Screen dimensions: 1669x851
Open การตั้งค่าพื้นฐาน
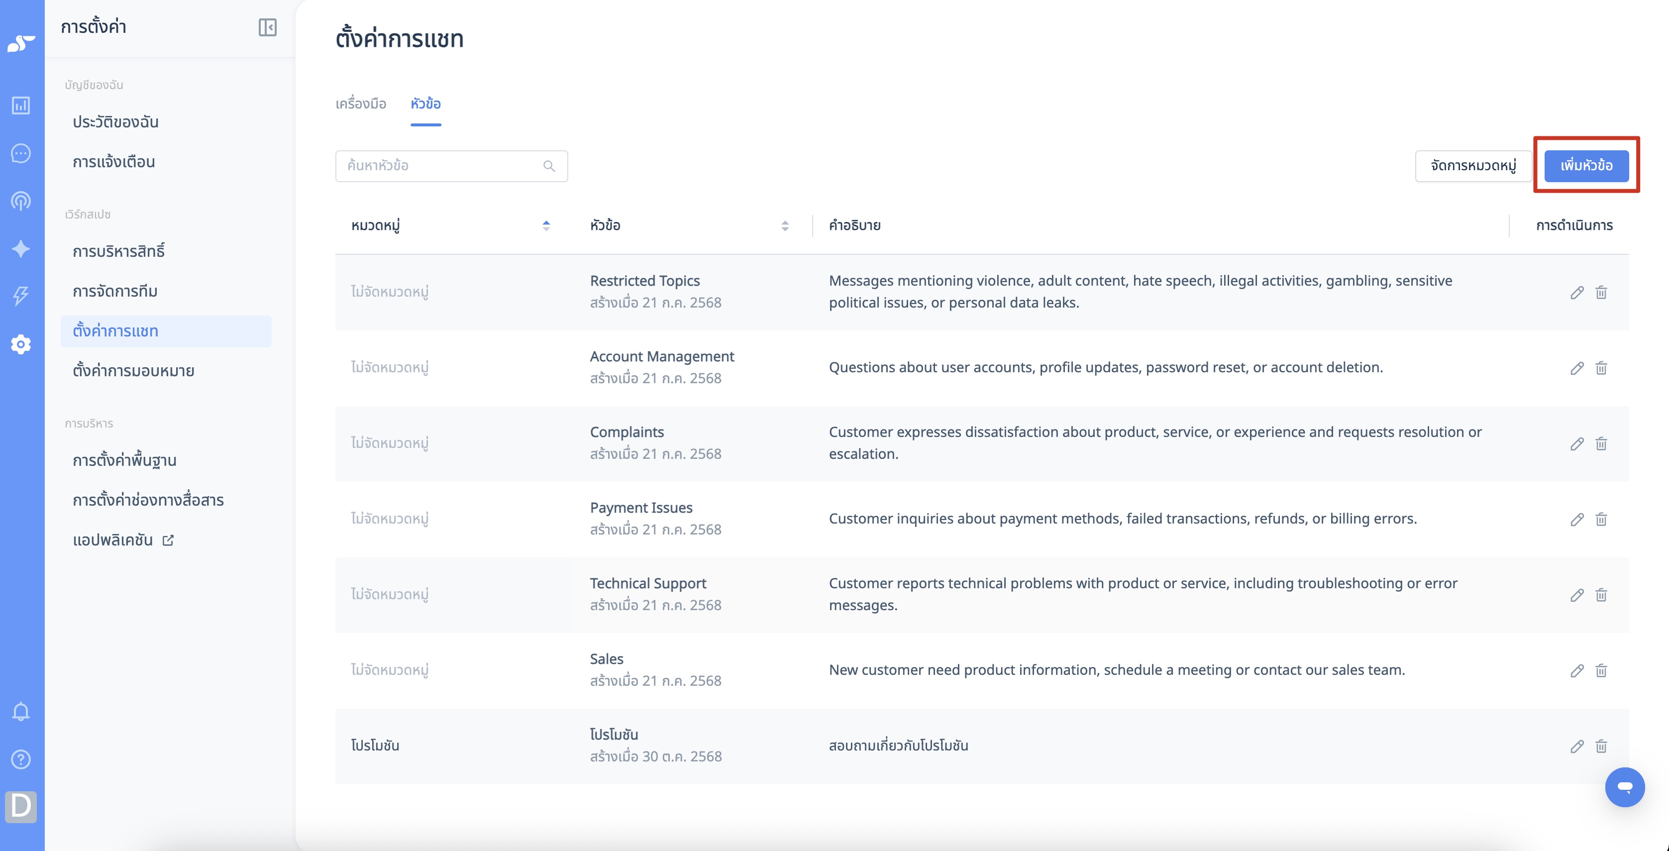(124, 460)
